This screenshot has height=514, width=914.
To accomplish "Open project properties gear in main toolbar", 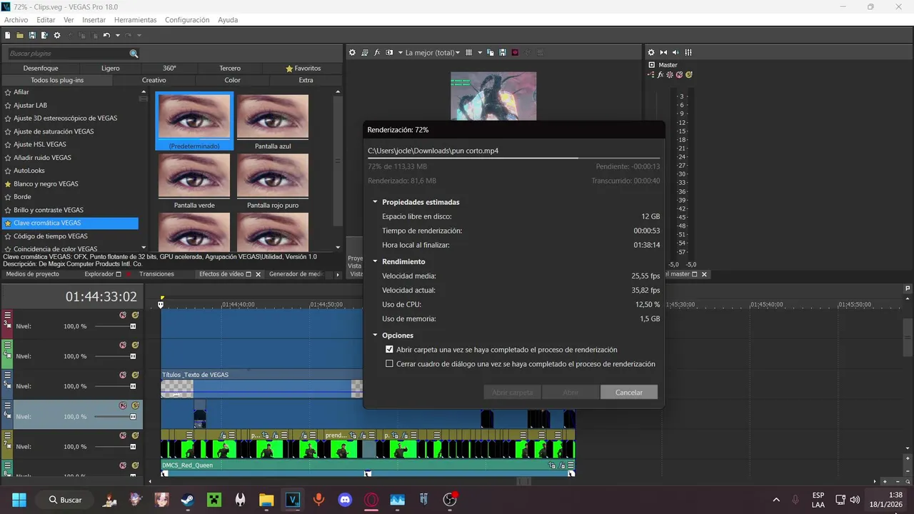I will (x=57, y=35).
